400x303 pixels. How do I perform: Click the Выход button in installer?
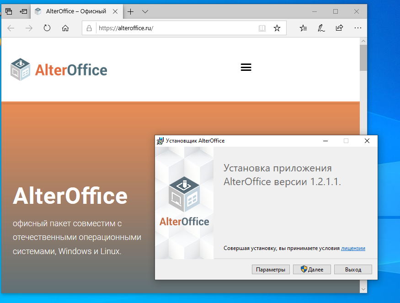click(353, 269)
